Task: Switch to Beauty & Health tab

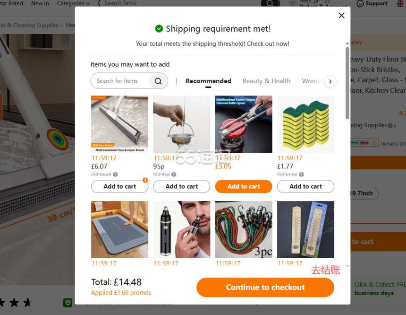Action: 266,81
